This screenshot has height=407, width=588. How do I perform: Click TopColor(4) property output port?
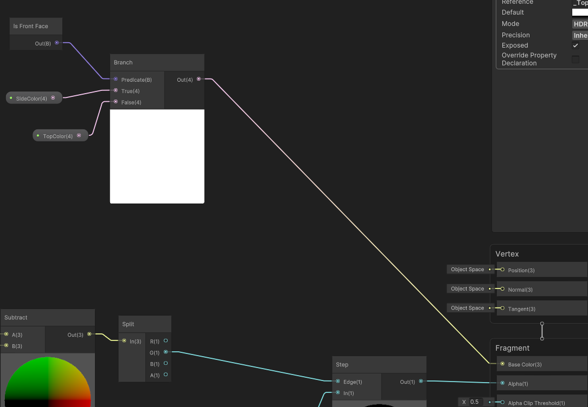click(79, 135)
